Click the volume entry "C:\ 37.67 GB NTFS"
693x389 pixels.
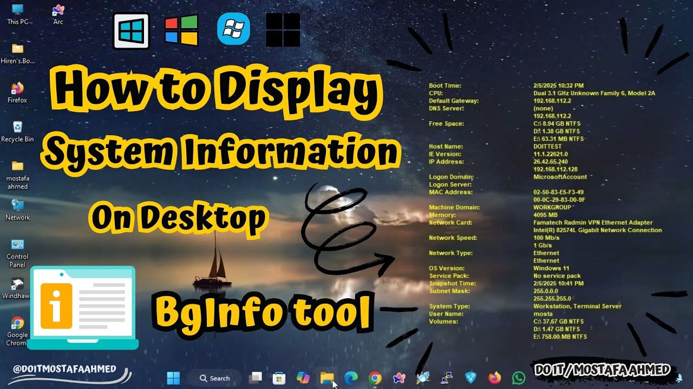tap(559, 321)
